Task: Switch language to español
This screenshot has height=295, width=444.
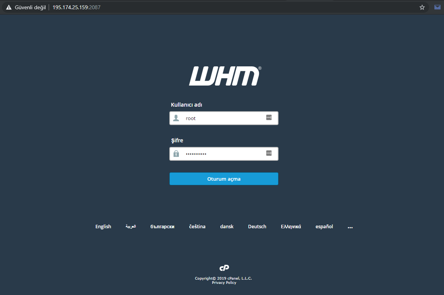Action: 324,227
